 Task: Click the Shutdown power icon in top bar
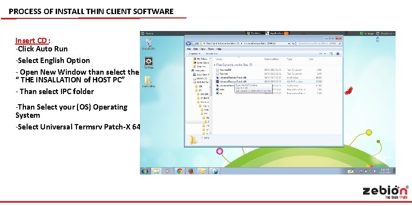click(x=378, y=33)
